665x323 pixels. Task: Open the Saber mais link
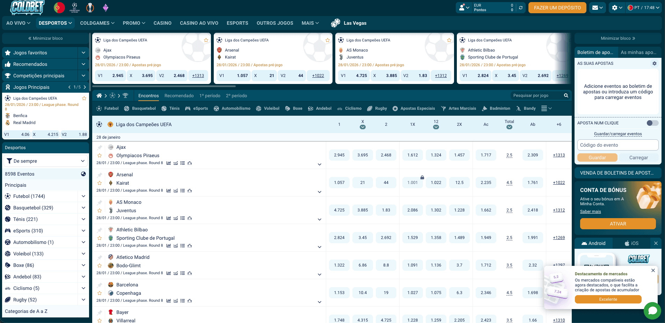591,212
